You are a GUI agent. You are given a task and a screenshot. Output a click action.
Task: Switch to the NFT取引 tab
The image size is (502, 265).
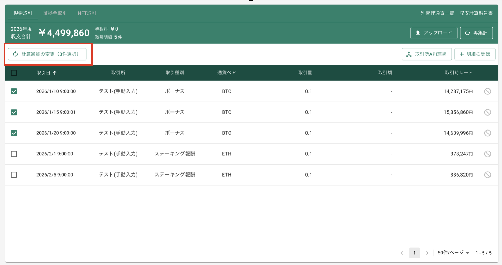[87, 13]
